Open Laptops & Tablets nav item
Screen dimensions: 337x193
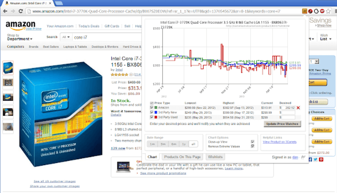click(x=75, y=47)
